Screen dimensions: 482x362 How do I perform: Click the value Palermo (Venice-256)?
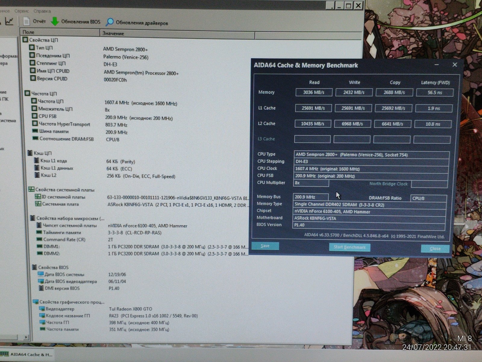[126, 57]
